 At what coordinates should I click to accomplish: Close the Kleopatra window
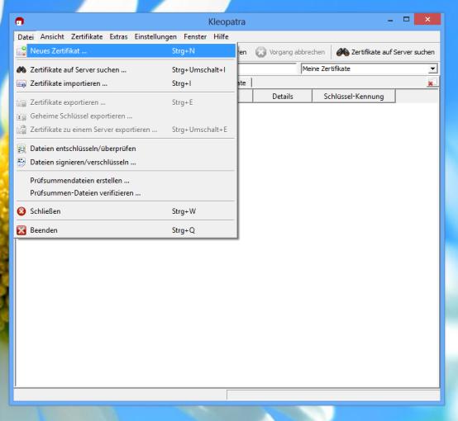click(x=427, y=20)
